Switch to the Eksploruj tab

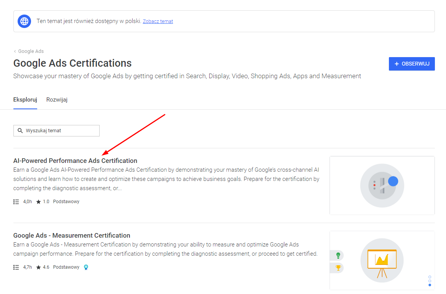click(25, 100)
